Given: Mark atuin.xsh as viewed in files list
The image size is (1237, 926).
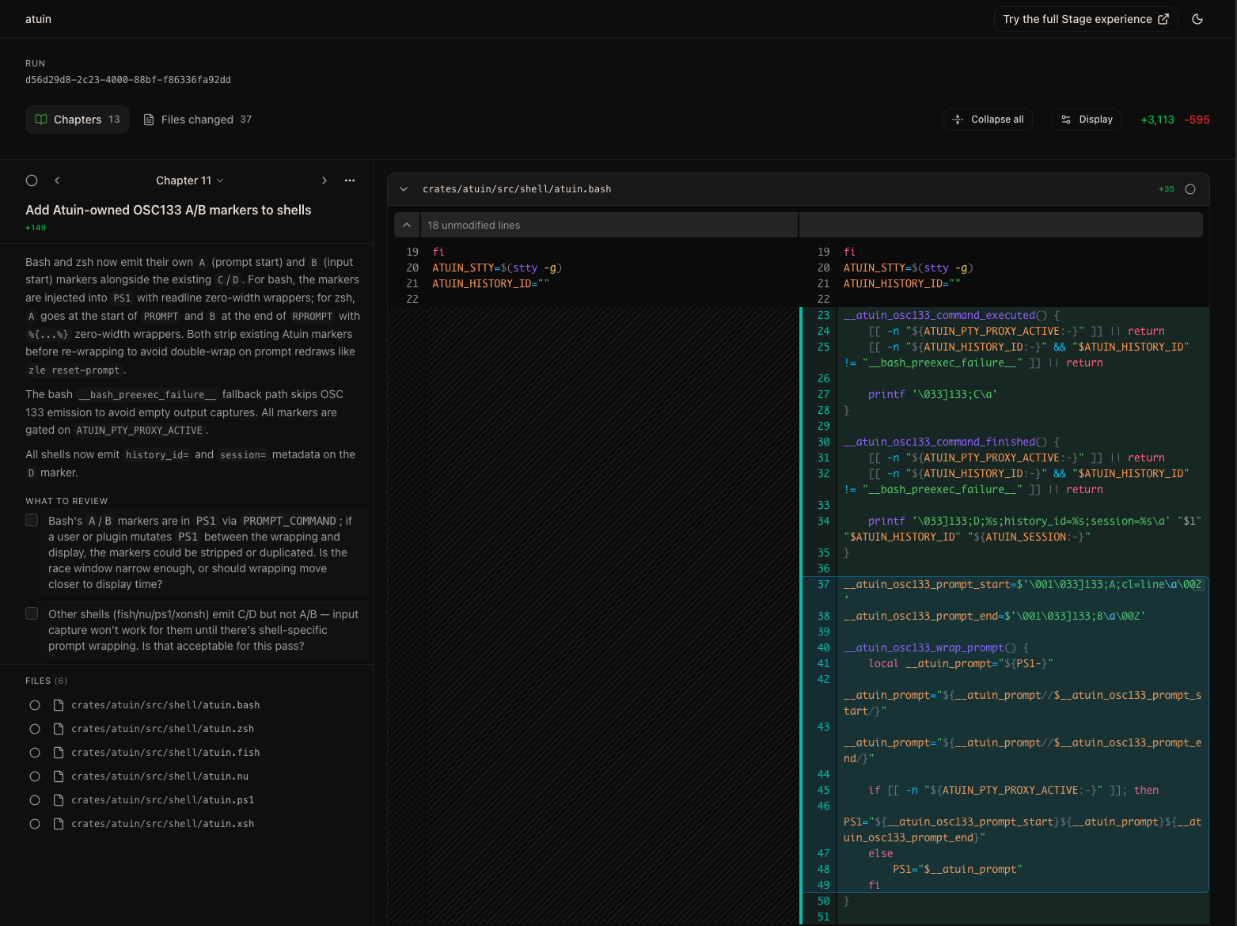Looking at the screenshot, I should click(35, 824).
